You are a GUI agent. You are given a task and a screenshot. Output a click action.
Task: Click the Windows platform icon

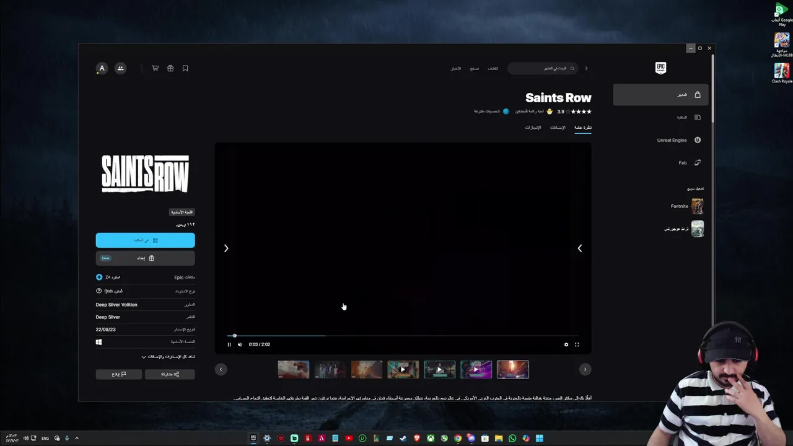click(x=99, y=342)
